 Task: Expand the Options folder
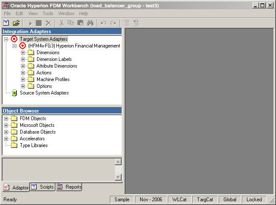point(23,86)
